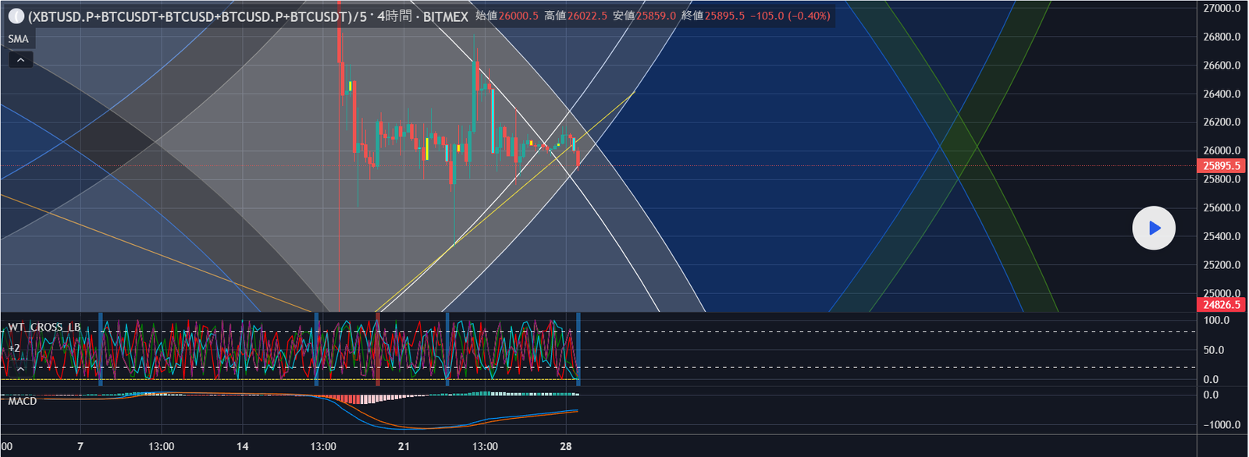
Task: Expand the +2 hidden indicators label
Action: click(14, 348)
